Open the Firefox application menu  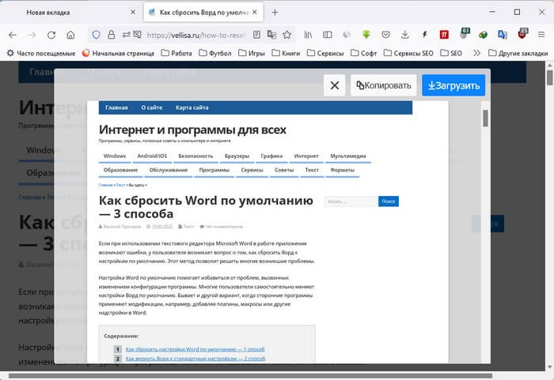click(541, 35)
